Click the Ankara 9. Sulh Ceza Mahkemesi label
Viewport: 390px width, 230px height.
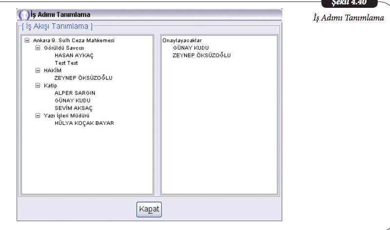pyautogui.click(x=74, y=41)
